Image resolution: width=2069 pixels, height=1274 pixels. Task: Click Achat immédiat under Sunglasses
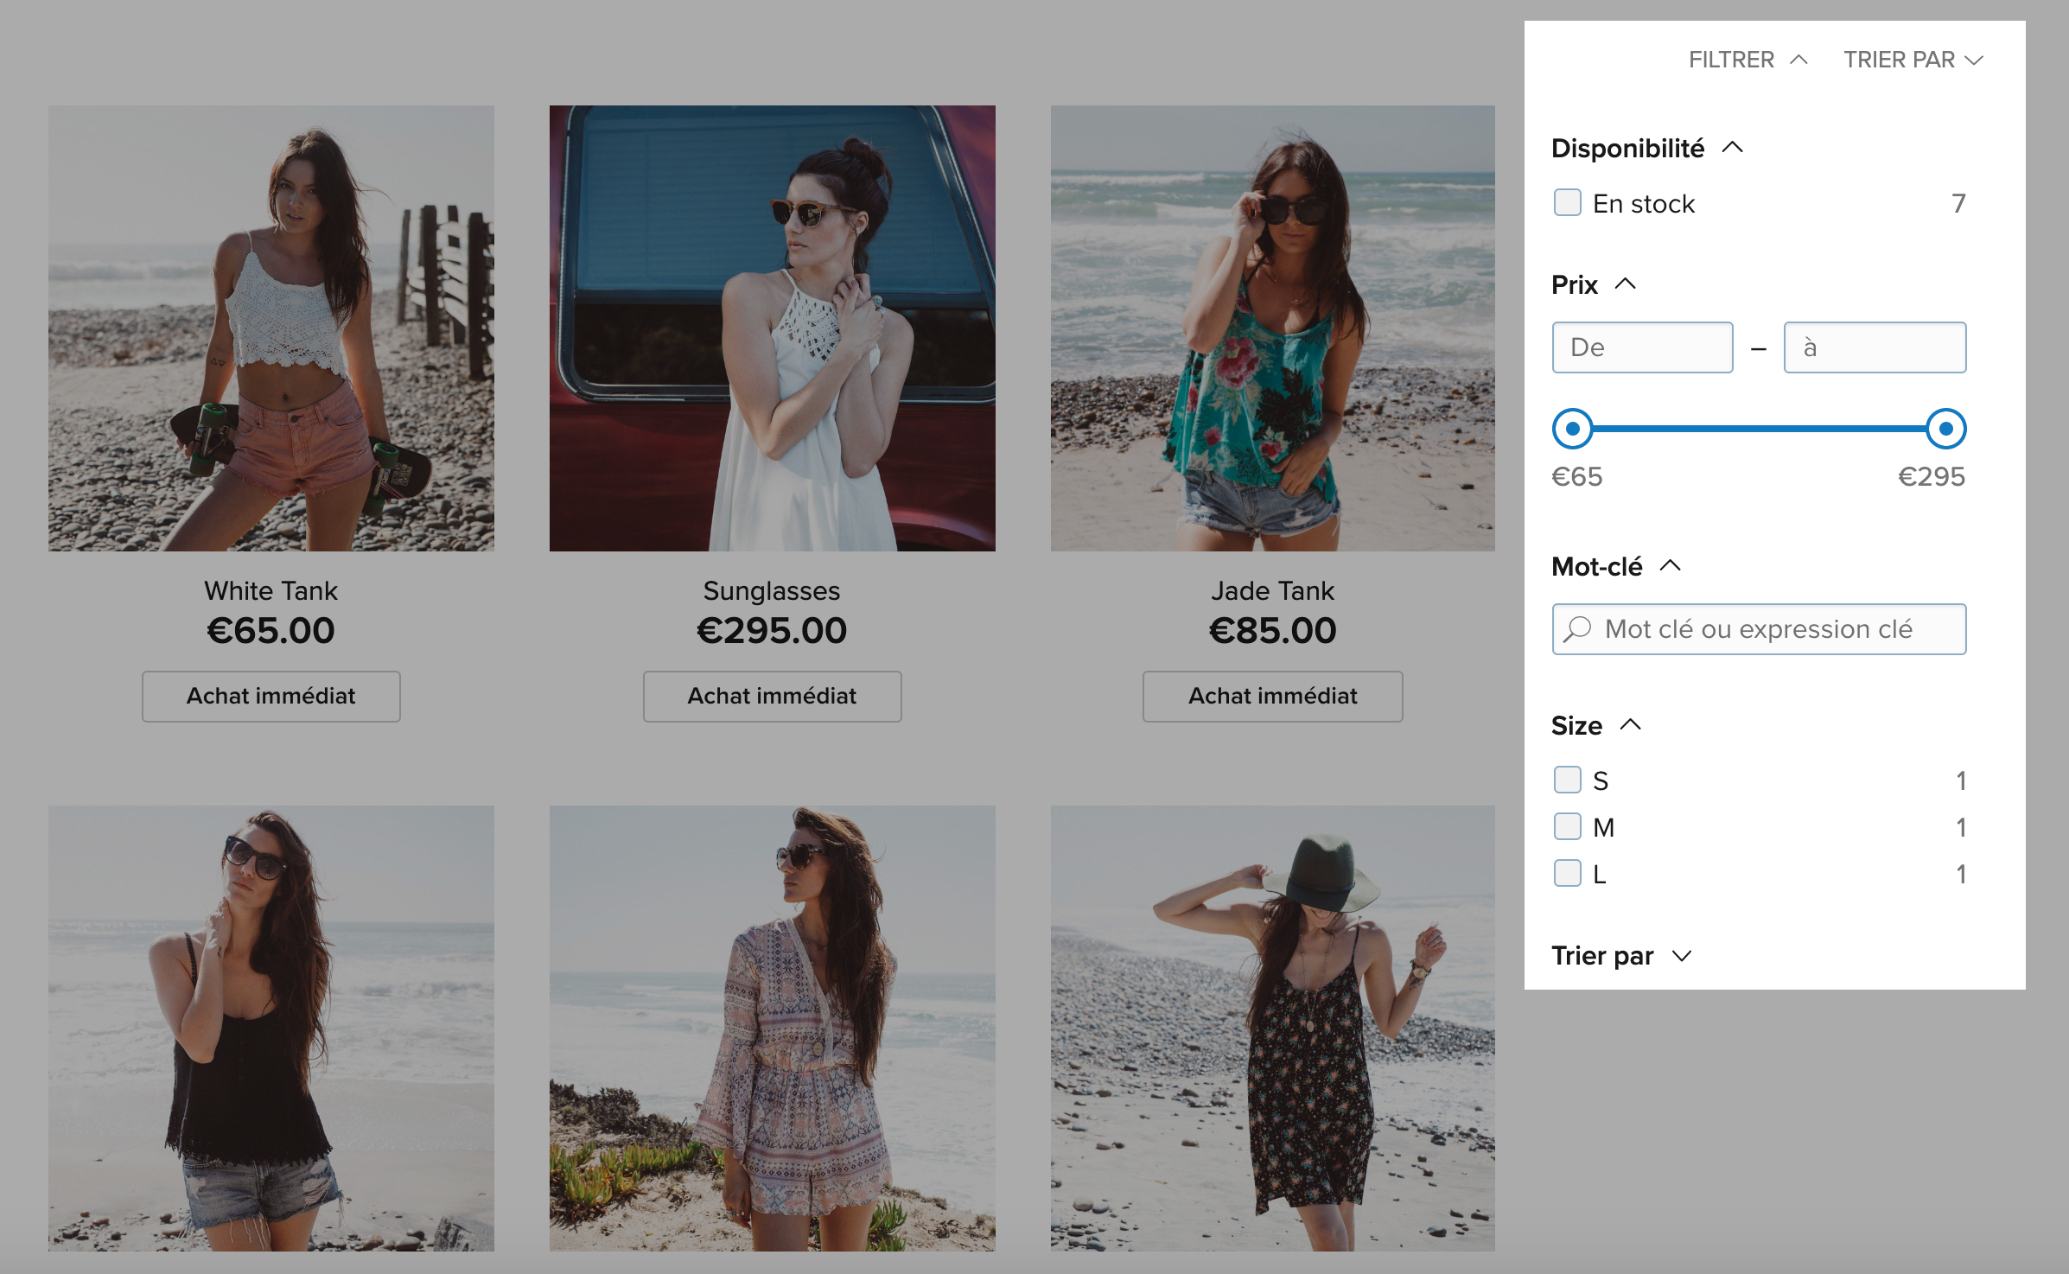772,697
